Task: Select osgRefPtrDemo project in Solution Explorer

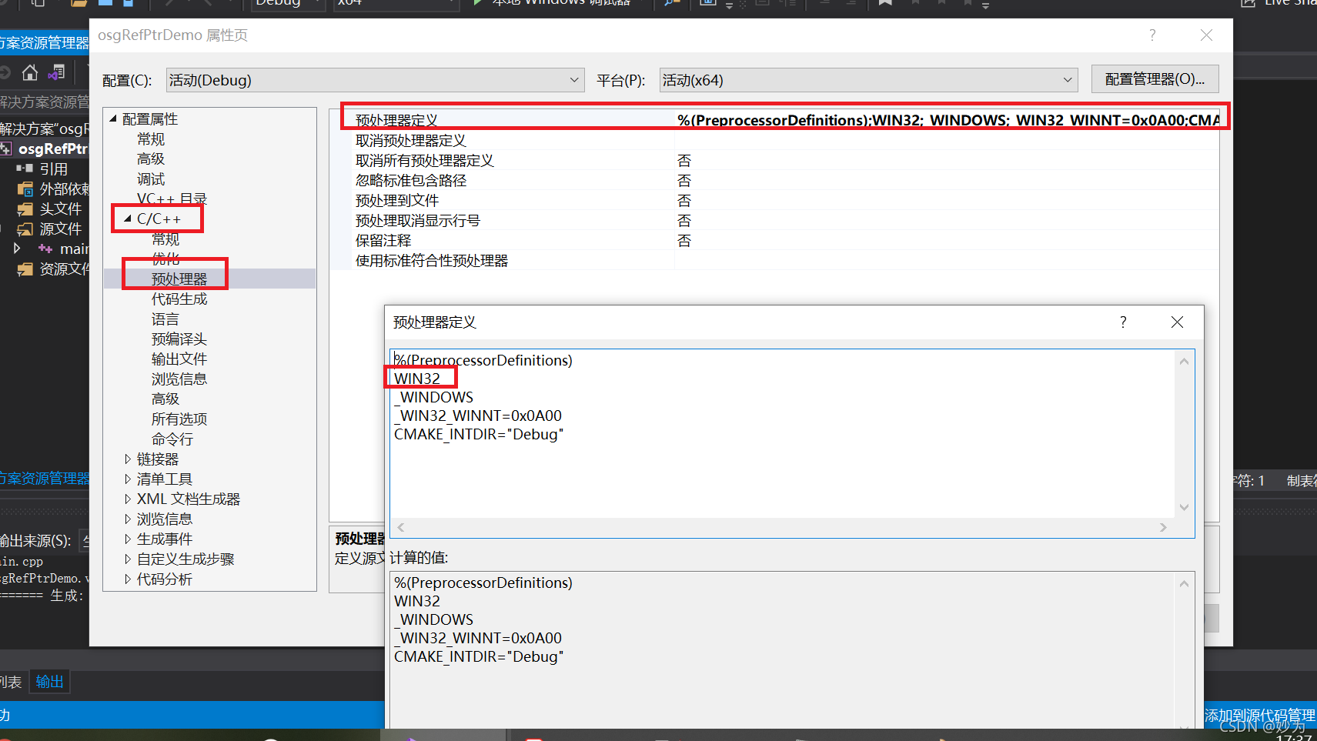Action: coord(52,149)
